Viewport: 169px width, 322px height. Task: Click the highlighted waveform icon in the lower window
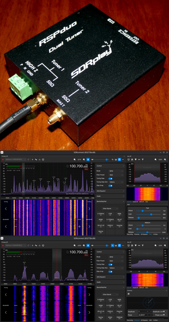113,245
